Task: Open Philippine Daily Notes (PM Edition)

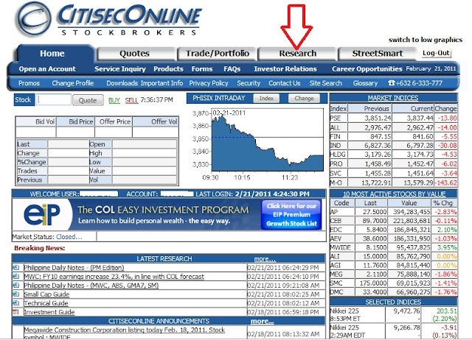Action: [x=74, y=268]
